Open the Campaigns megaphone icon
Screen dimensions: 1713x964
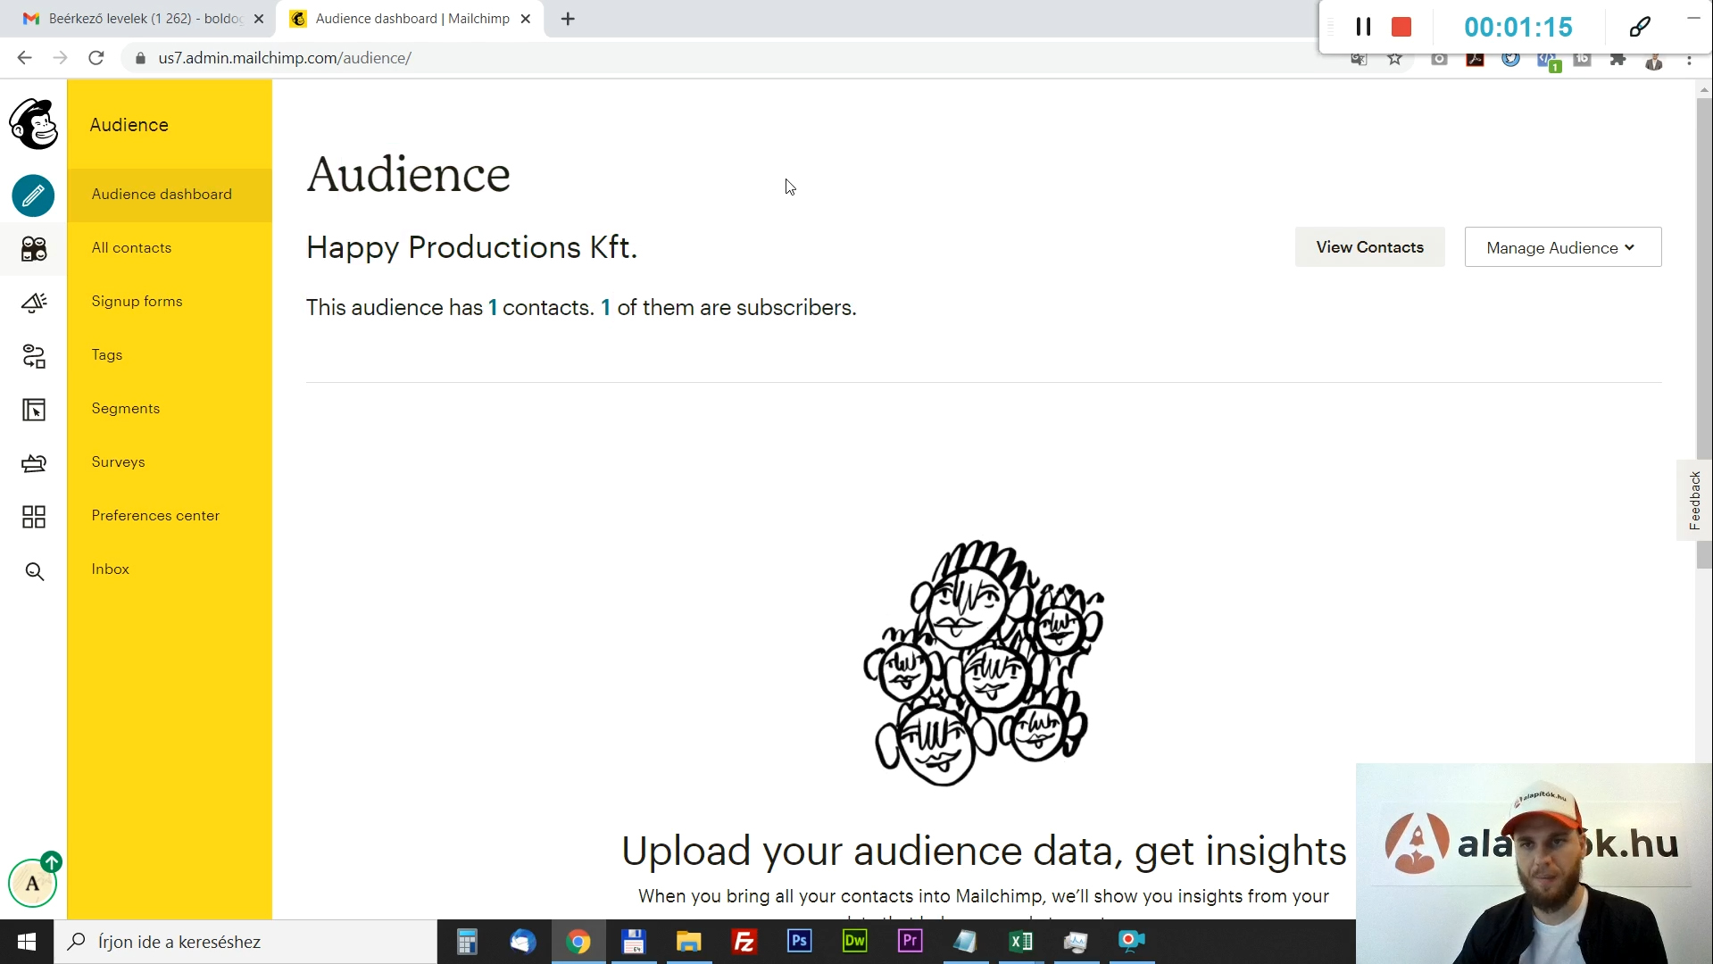click(x=34, y=303)
